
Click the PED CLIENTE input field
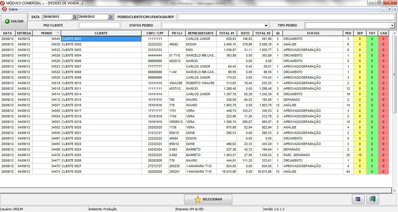(99, 25)
